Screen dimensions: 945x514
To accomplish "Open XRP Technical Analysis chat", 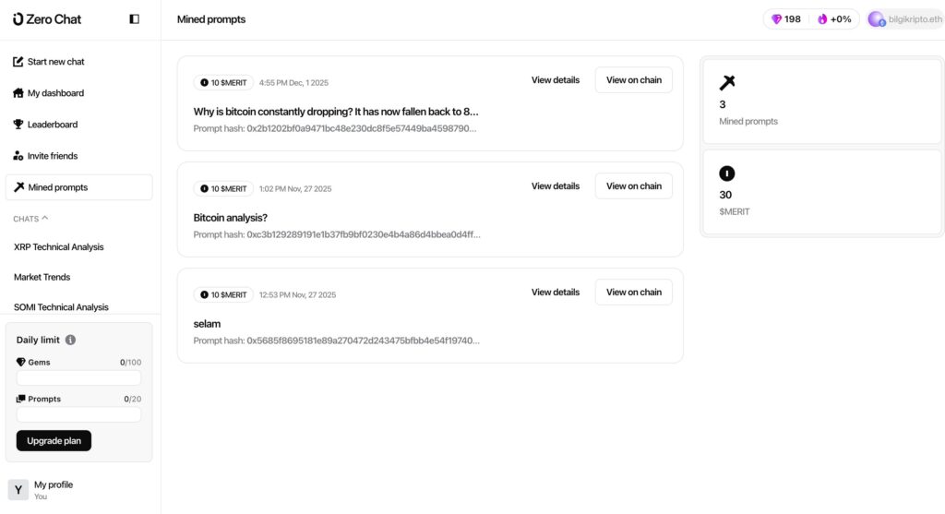I will (x=59, y=247).
